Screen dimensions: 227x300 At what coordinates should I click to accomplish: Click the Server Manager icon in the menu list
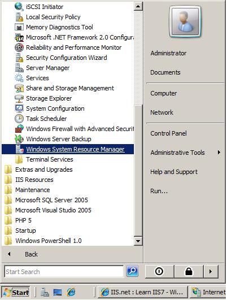click(x=19, y=68)
